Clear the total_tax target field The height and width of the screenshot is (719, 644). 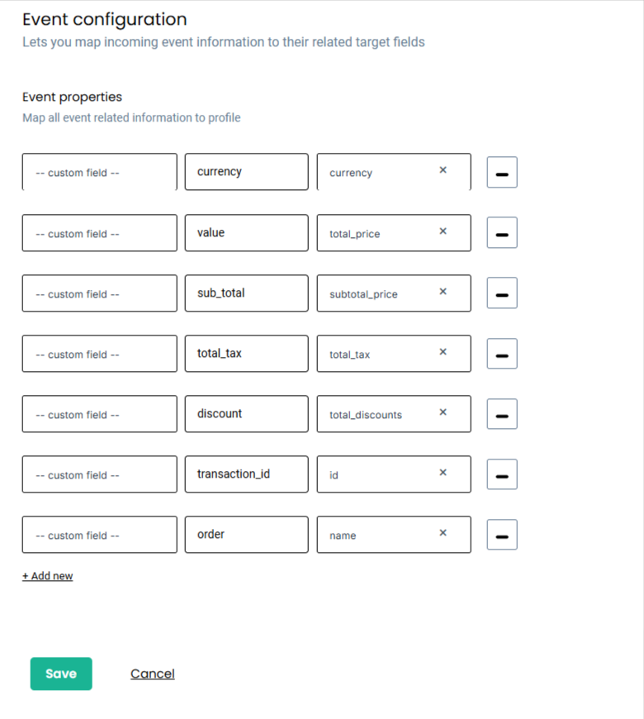[443, 353]
